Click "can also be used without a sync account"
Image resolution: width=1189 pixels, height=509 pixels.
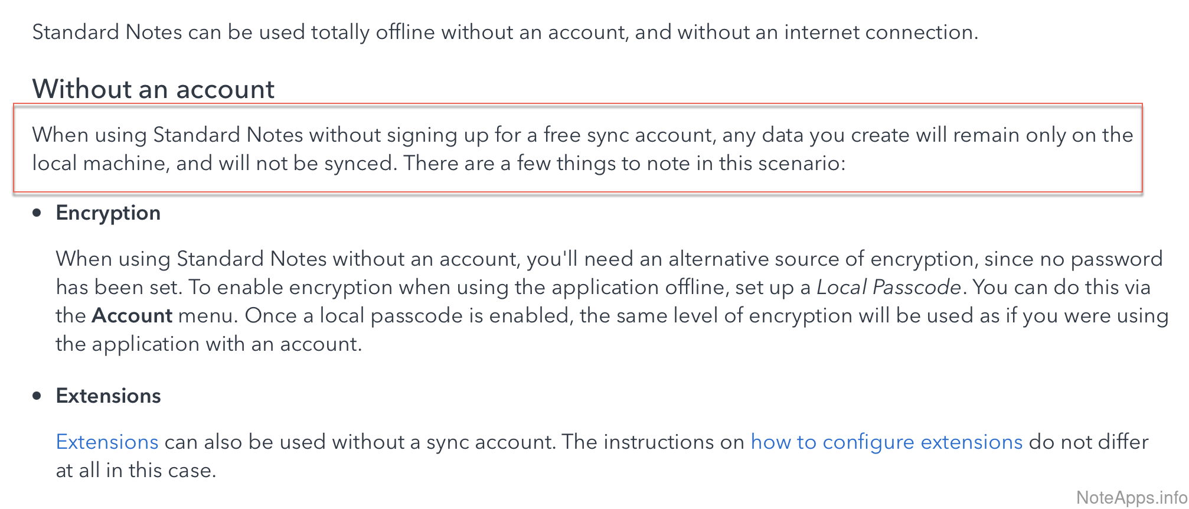pos(360,442)
